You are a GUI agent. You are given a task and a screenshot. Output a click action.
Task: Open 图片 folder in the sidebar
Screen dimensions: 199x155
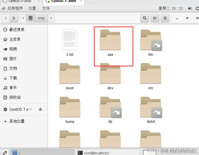click(24, 59)
